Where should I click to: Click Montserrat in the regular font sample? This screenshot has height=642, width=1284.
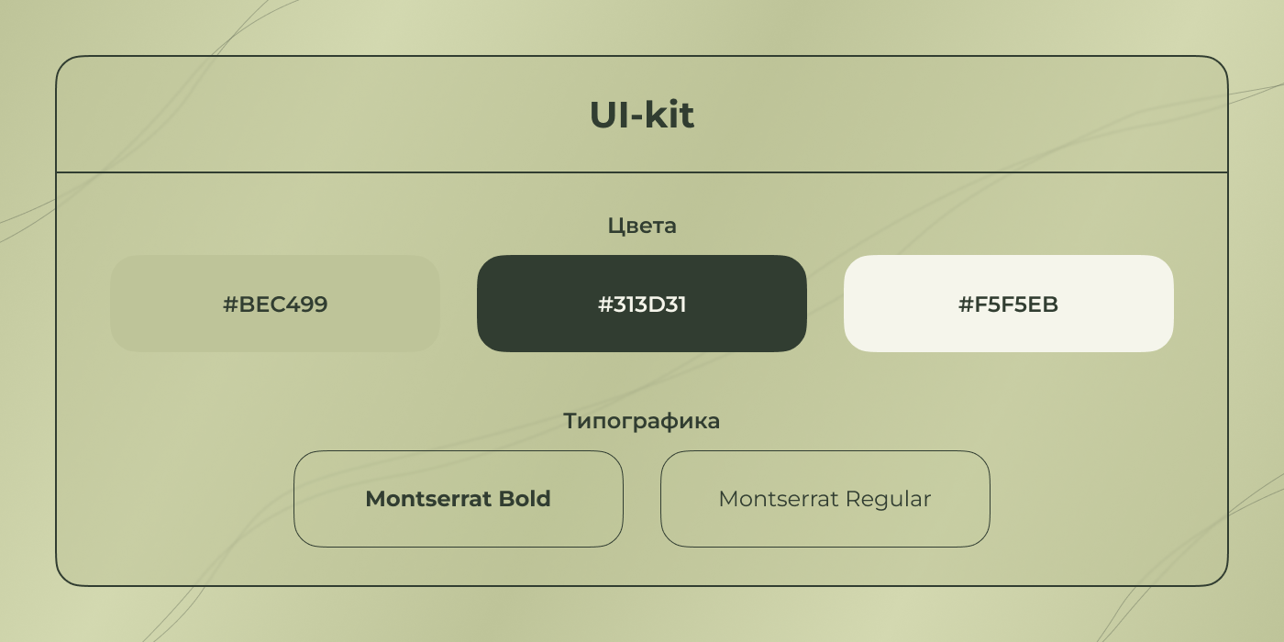point(778,499)
